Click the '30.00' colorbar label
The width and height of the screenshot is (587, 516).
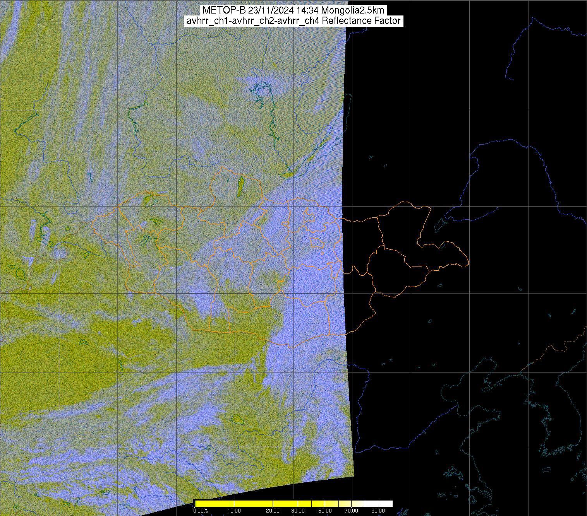(x=298, y=511)
